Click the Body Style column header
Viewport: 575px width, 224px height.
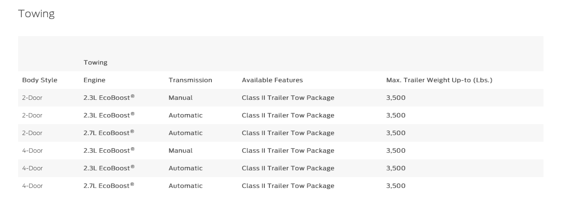[x=40, y=80]
